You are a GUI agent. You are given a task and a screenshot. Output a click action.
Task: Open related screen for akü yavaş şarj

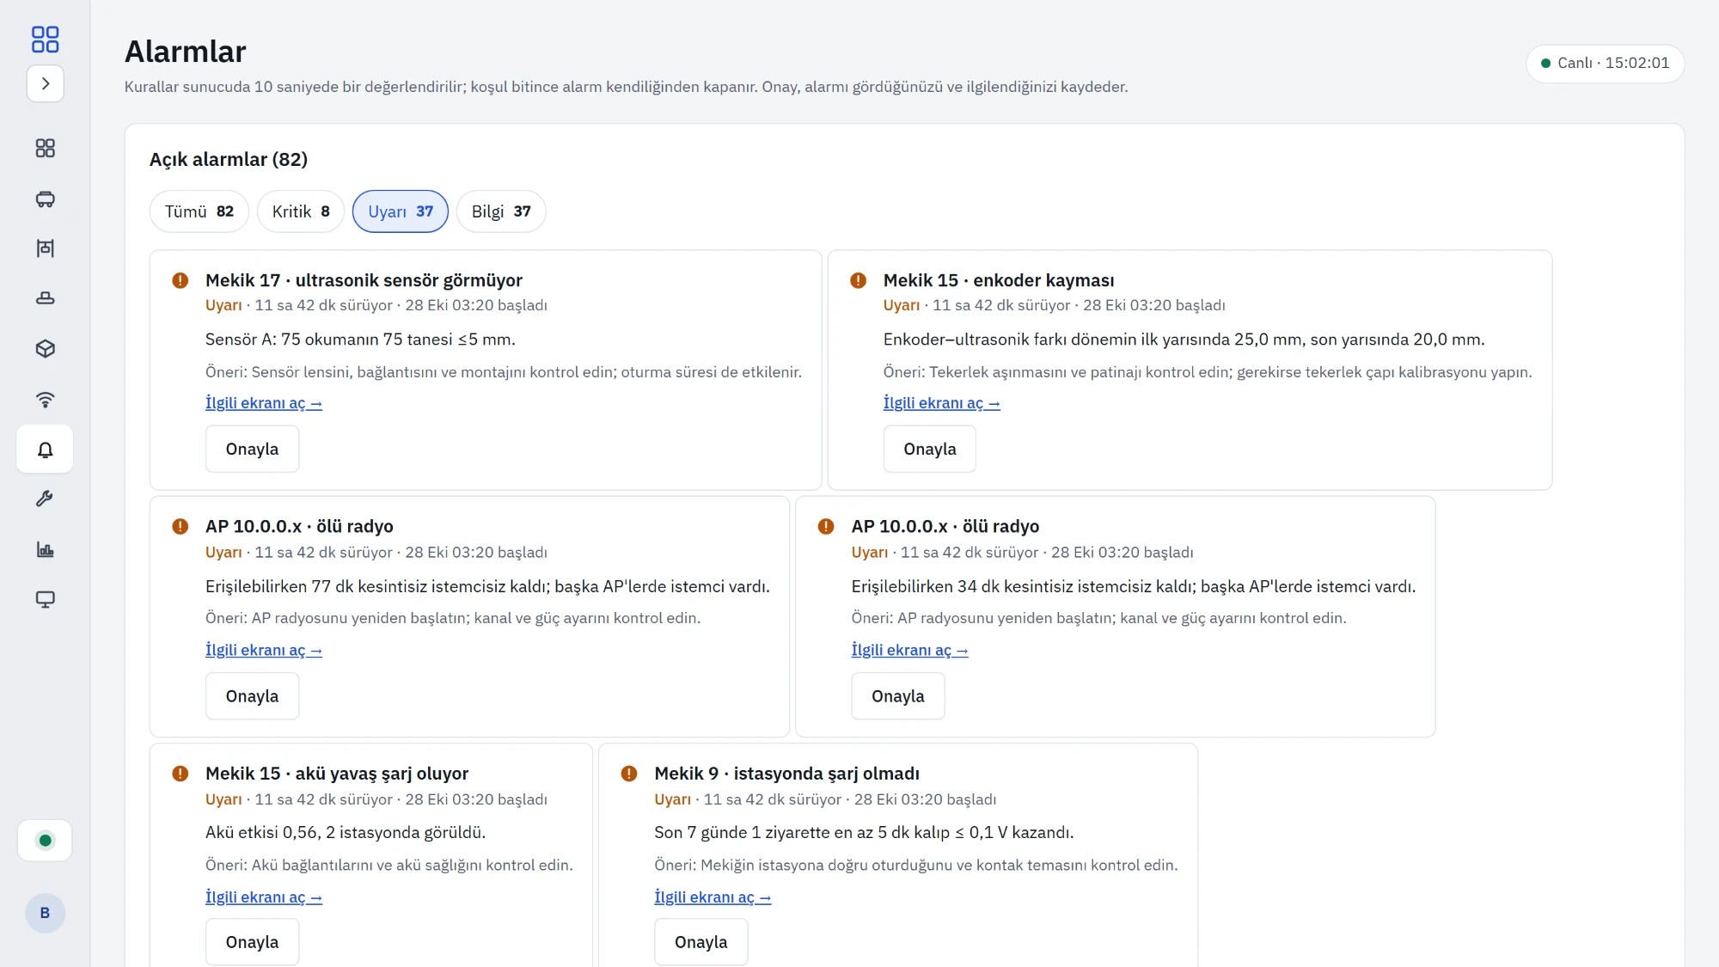pyautogui.click(x=264, y=897)
